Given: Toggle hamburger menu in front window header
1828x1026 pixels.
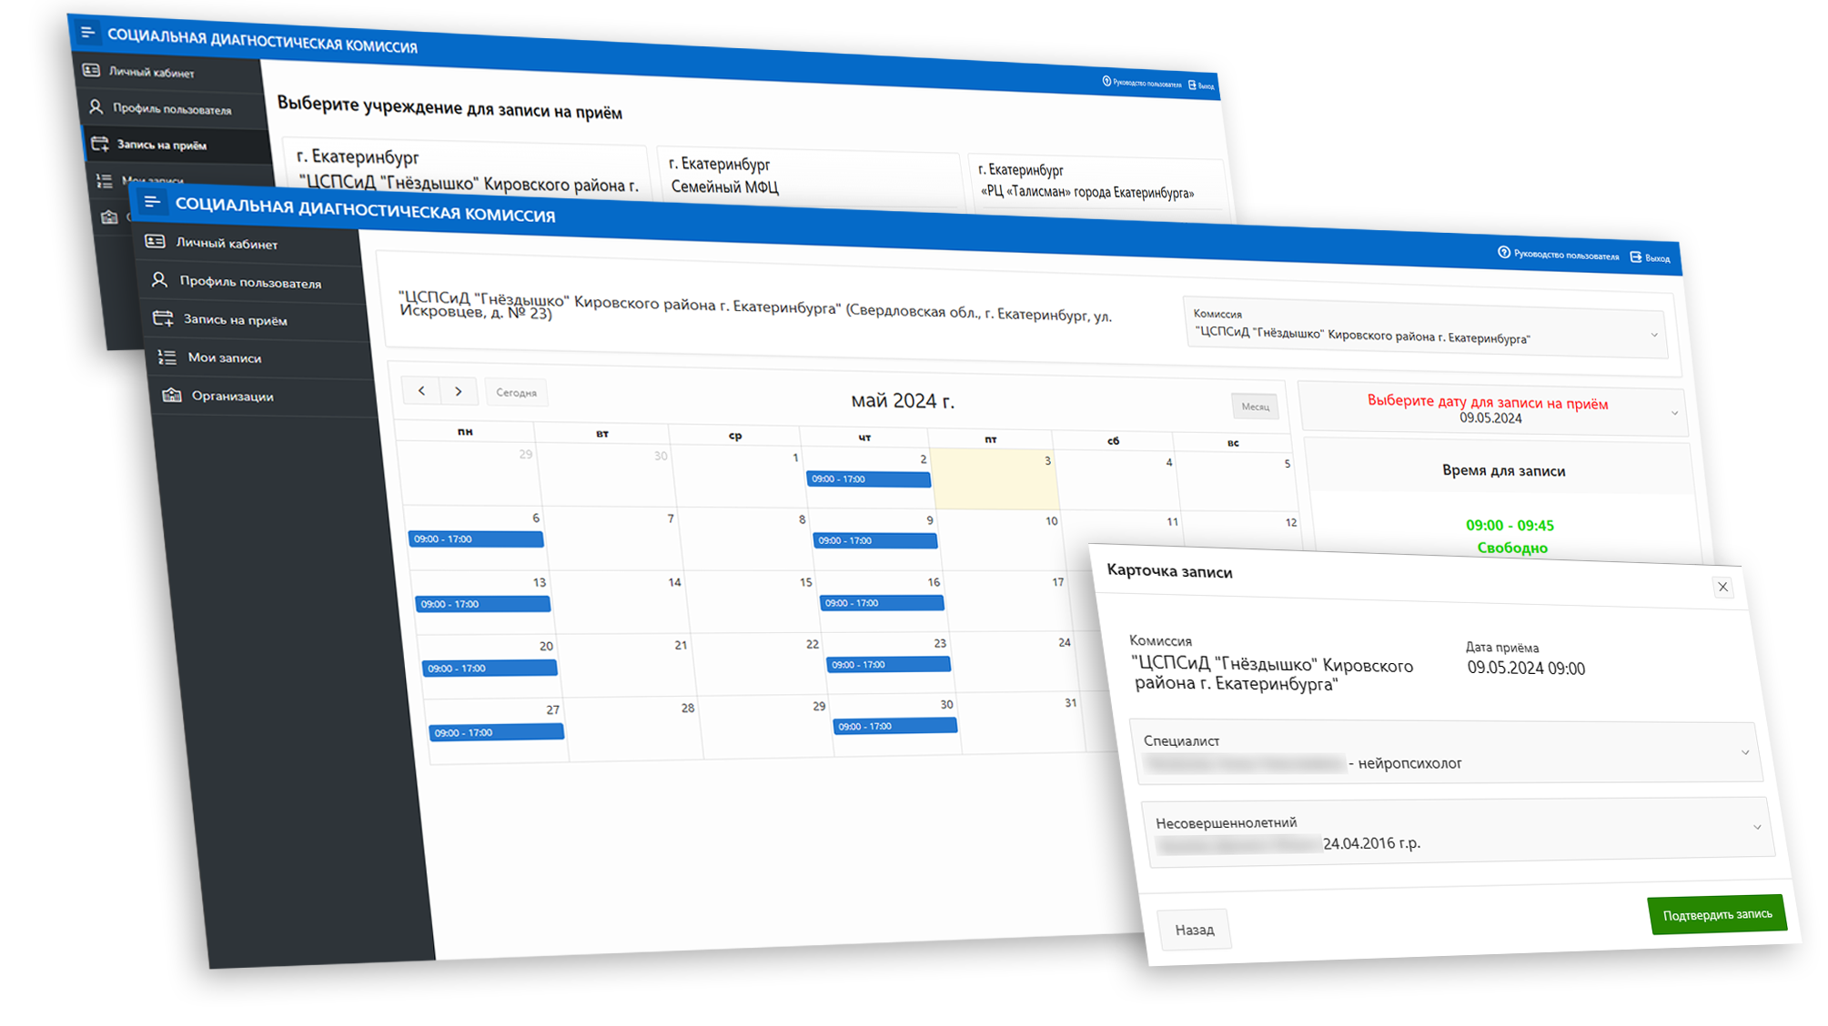Looking at the screenshot, I should (152, 202).
